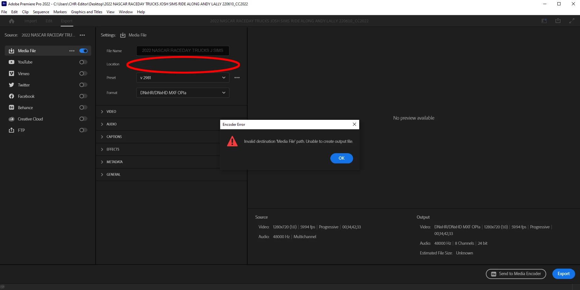Image resolution: width=580 pixels, height=290 pixels.
Task: Click the Home icon in the header bar
Action: pos(12,21)
